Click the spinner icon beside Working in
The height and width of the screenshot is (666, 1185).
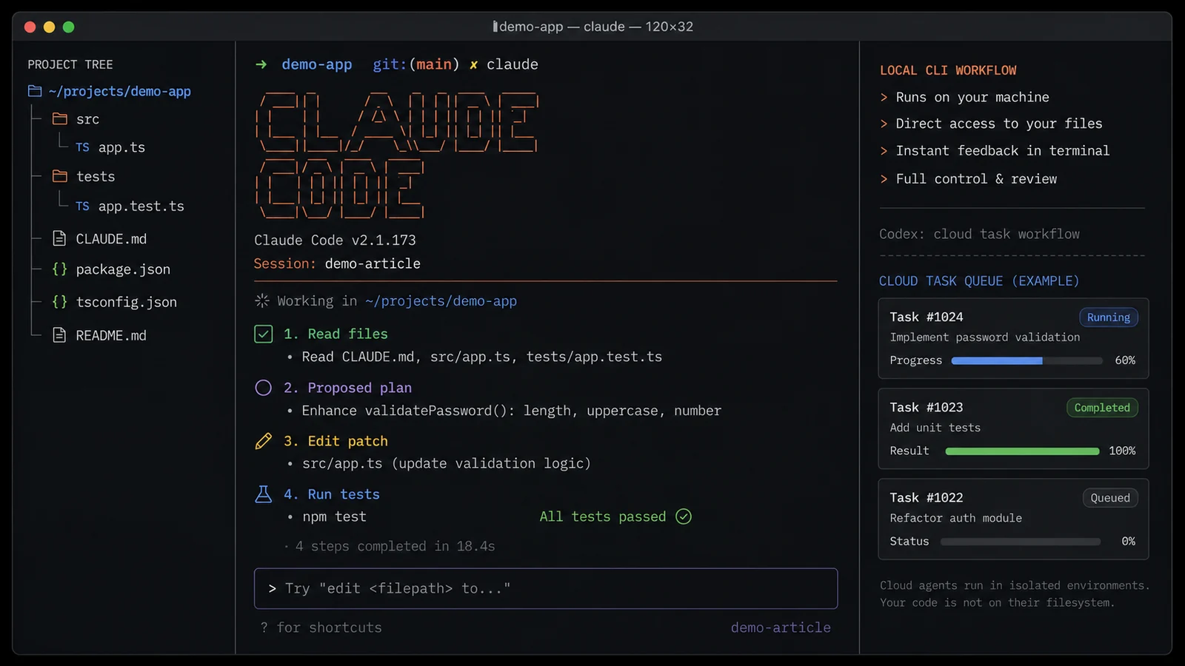pos(262,300)
